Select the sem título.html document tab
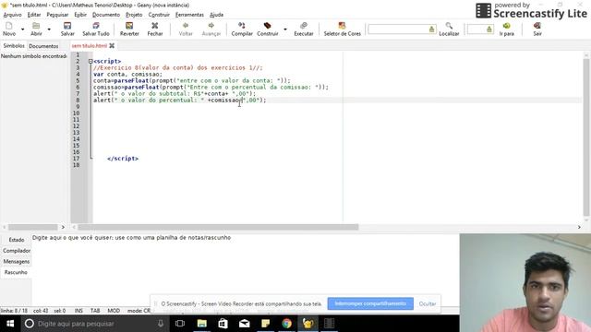The height and width of the screenshot is (332, 591). 90,45
